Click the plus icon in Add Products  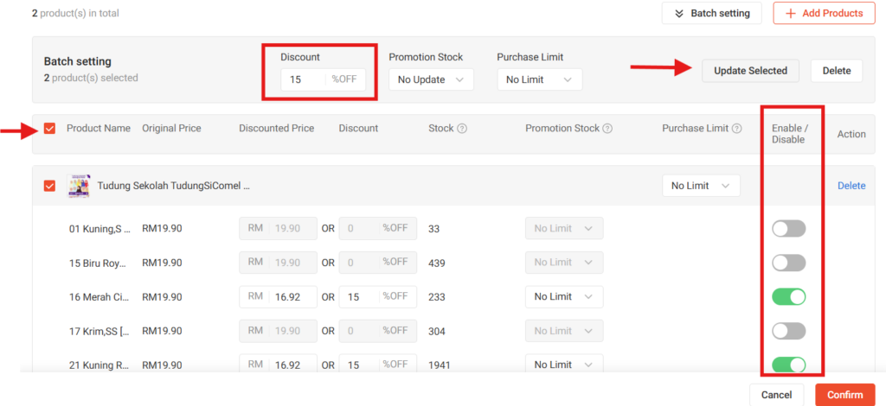pos(791,13)
